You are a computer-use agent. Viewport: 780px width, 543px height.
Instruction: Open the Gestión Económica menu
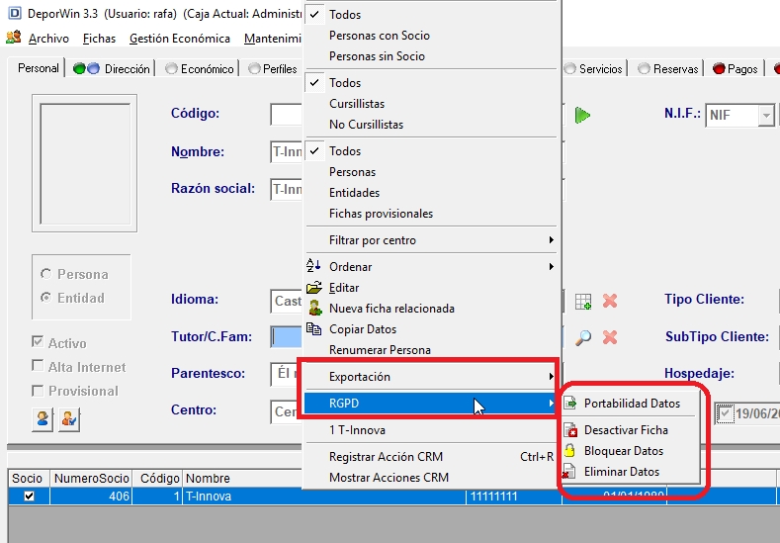pos(180,39)
